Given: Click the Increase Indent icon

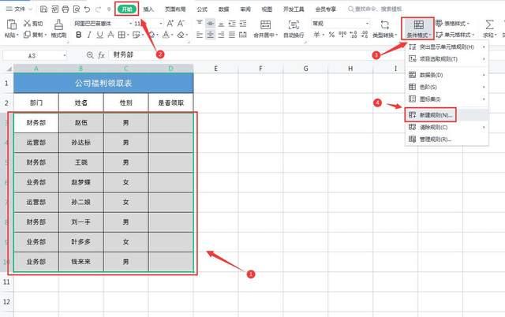Looking at the screenshot, I should coord(243,23).
